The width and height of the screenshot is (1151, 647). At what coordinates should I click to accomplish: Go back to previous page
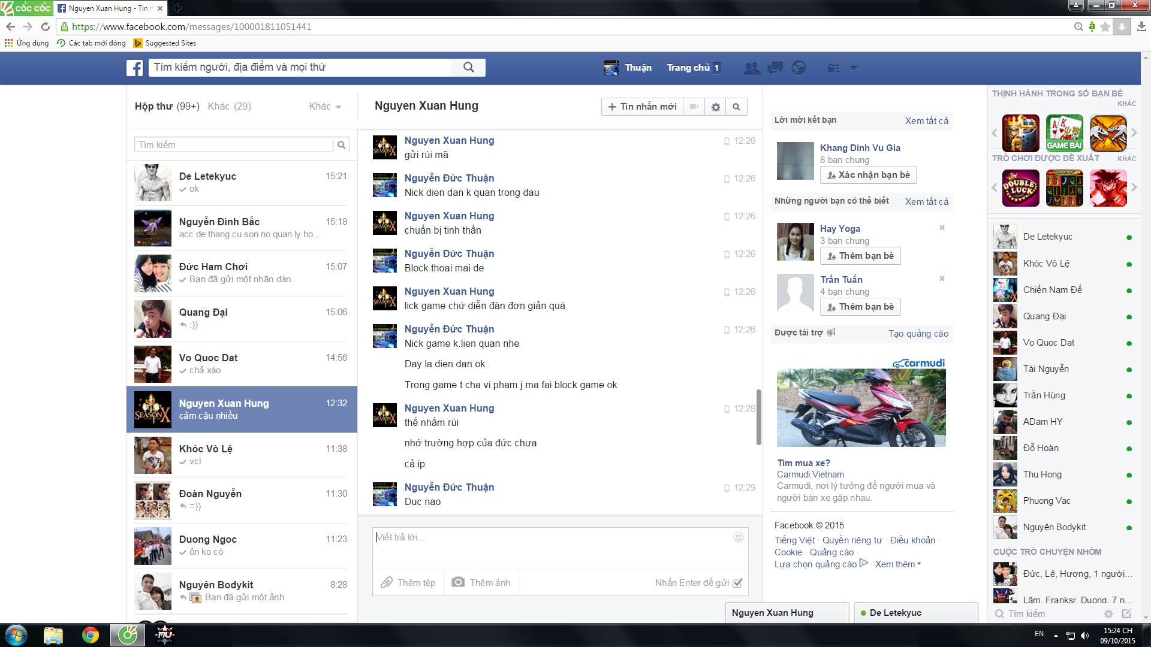(x=11, y=27)
